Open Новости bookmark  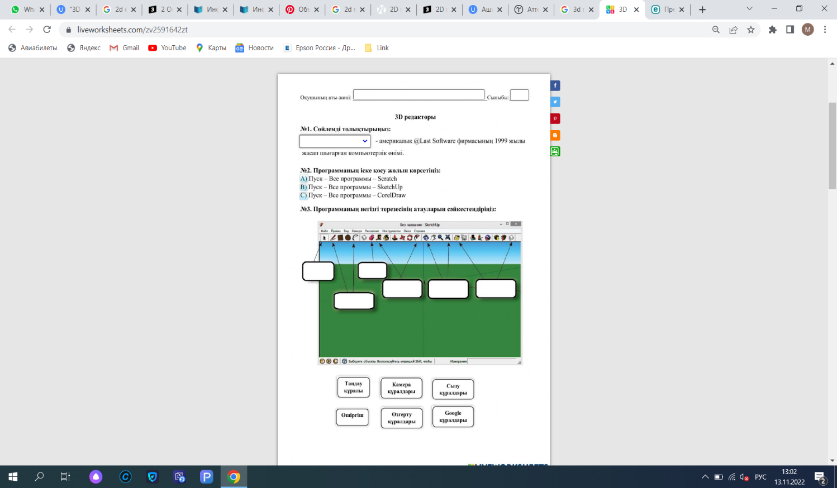(255, 48)
